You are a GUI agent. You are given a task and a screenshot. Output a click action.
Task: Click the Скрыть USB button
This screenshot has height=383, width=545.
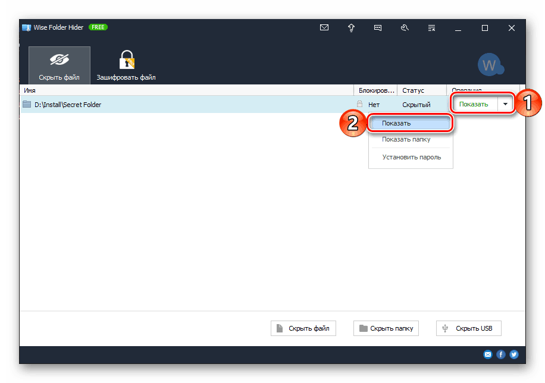[469, 328]
